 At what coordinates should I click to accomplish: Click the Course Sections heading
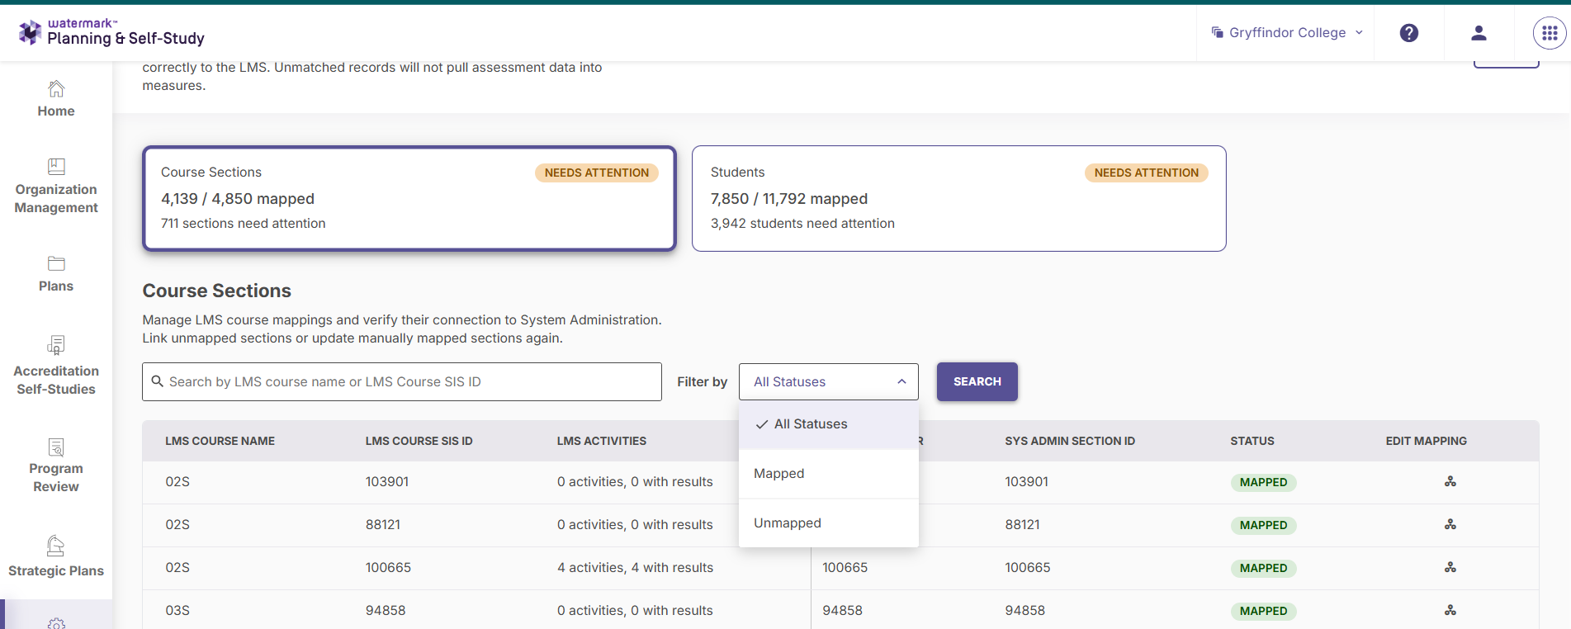pos(216,291)
